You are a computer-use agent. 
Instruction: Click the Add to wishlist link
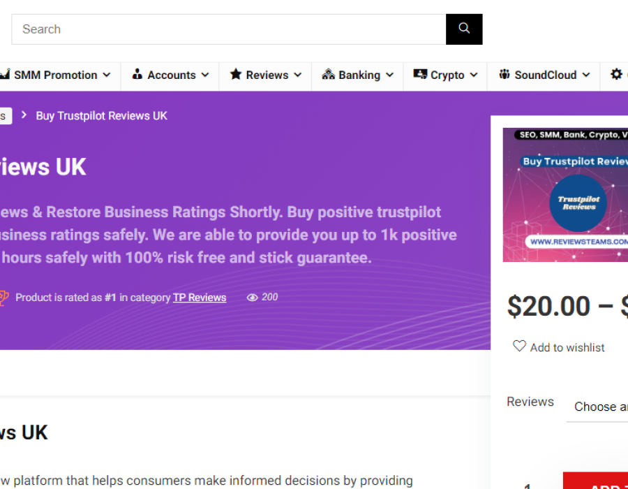(567, 347)
